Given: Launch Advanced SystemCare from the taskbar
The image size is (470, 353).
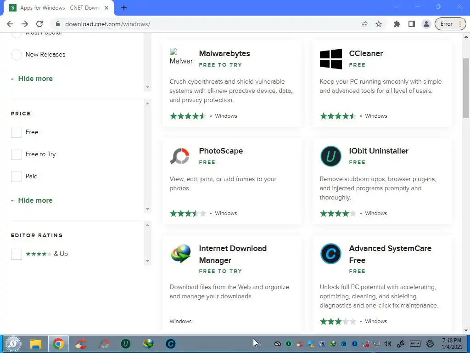Looking at the screenshot, I should pyautogui.click(x=171, y=344).
